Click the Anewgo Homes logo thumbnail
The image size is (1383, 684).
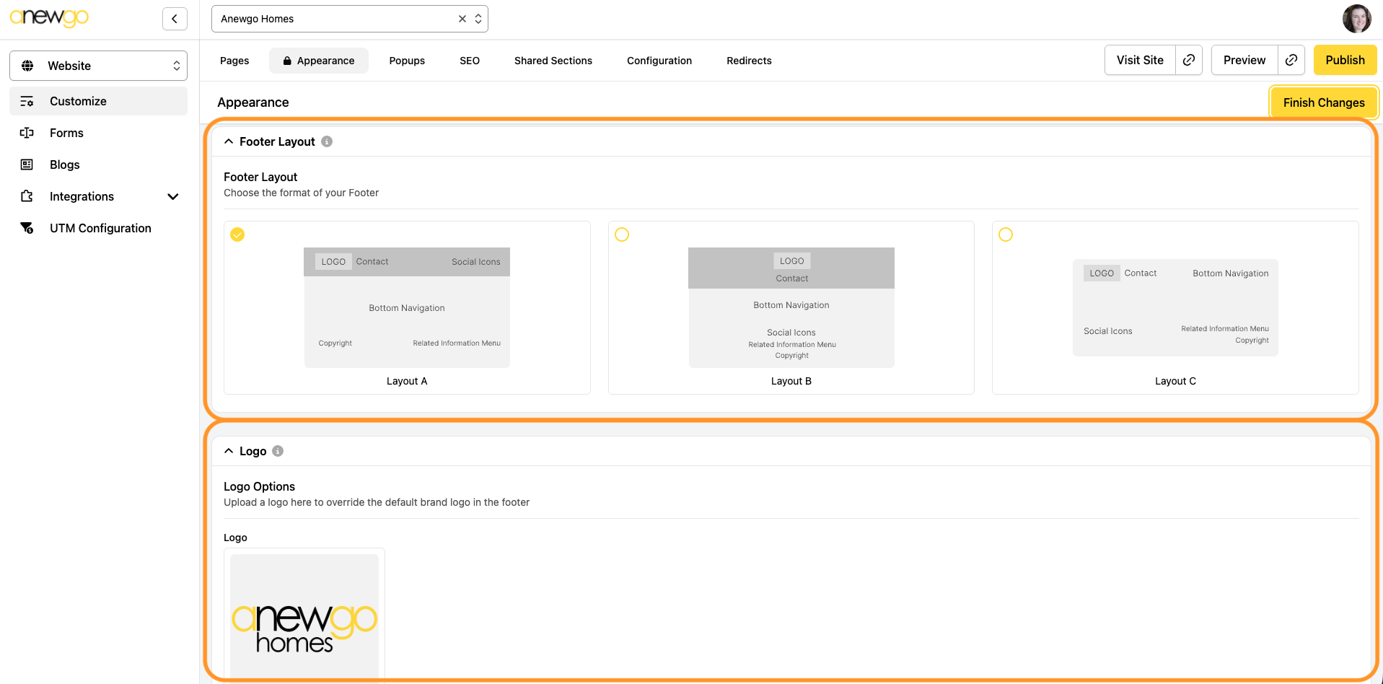[304, 618]
